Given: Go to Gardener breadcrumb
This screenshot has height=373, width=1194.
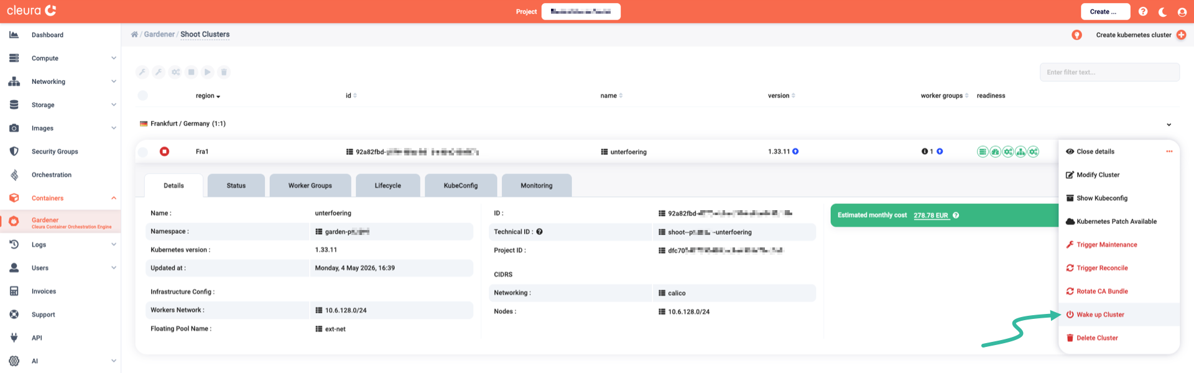Looking at the screenshot, I should pos(159,34).
